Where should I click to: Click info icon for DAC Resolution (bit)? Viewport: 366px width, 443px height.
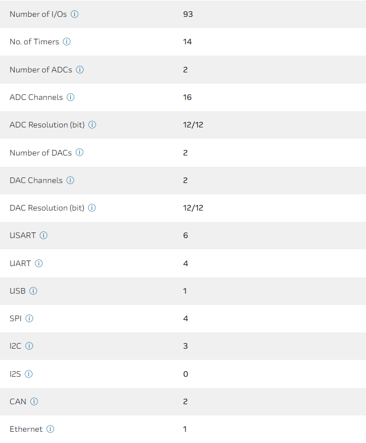coord(92,208)
